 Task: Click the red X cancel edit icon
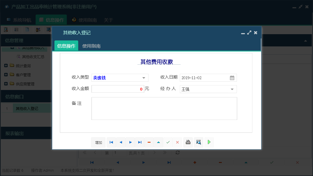(177, 142)
